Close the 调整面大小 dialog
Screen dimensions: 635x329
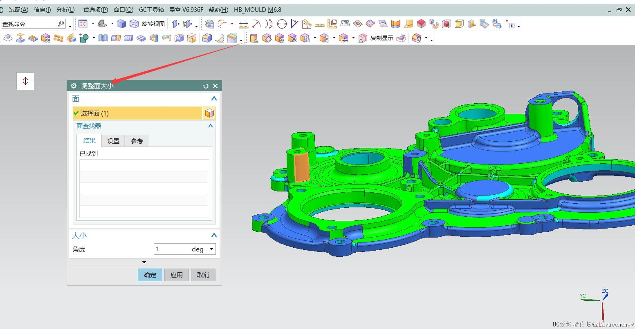coord(215,86)
